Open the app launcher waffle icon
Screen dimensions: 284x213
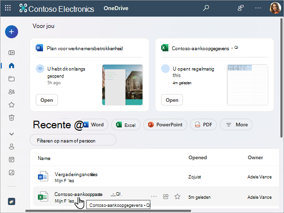click(8, 8)
